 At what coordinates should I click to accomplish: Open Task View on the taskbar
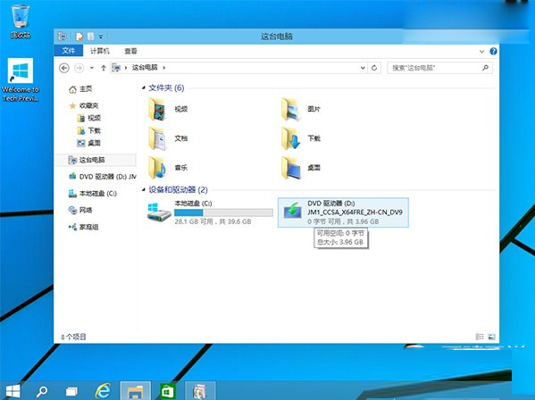click(71, 391)
